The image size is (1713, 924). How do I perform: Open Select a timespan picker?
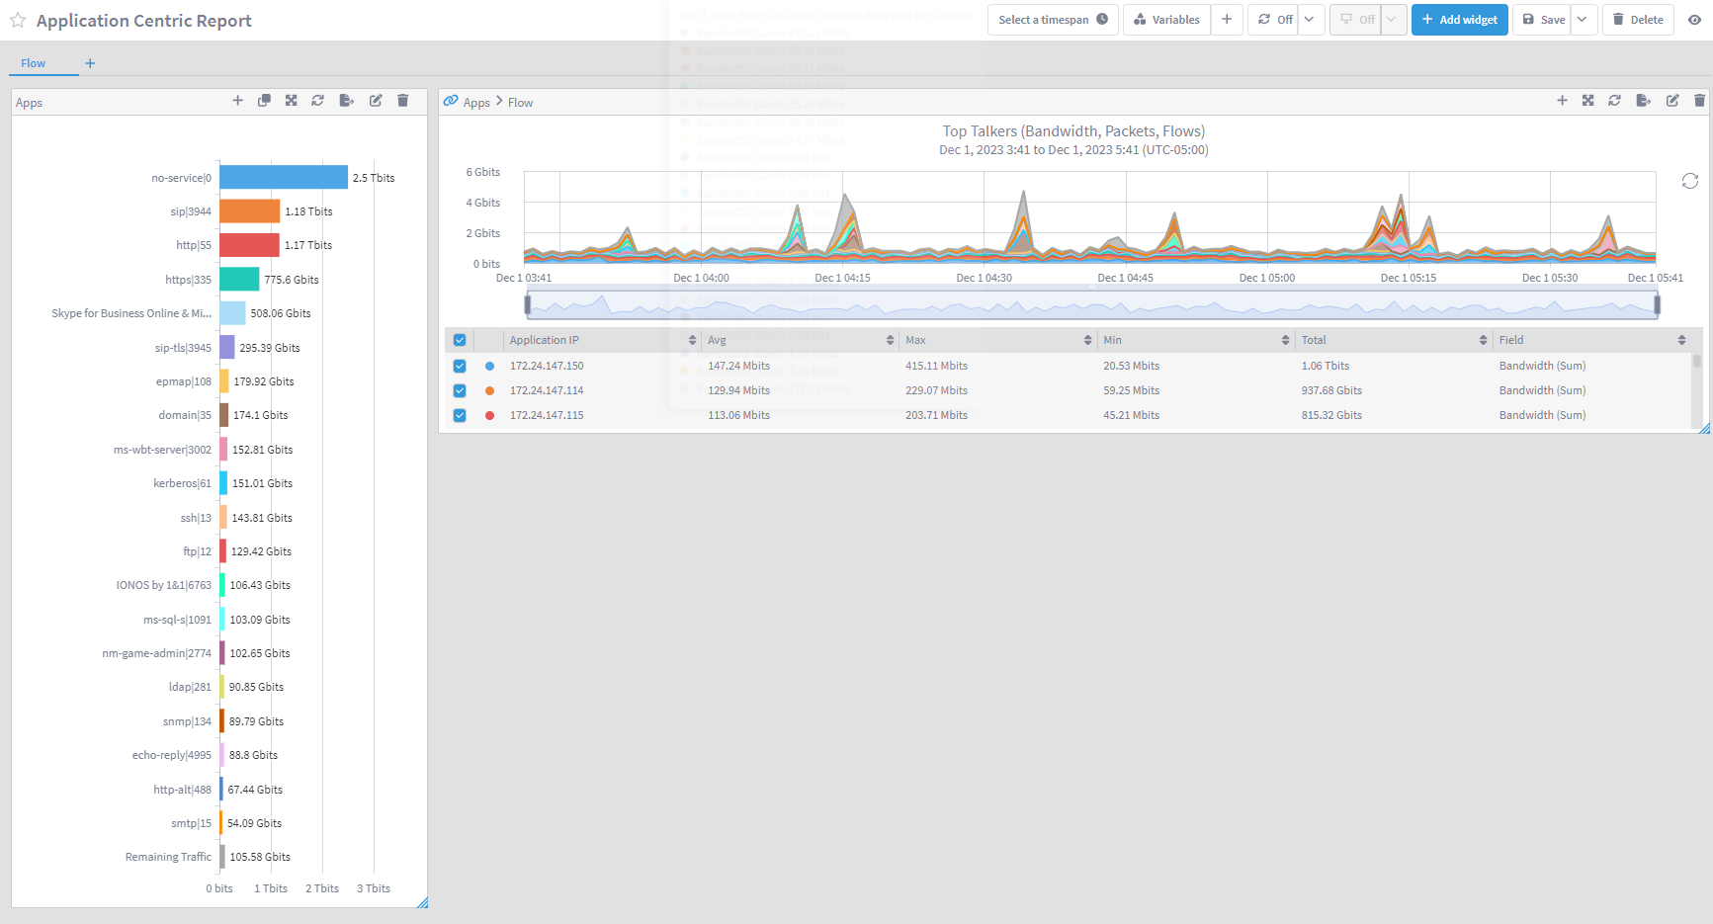tap(1053, 20)
